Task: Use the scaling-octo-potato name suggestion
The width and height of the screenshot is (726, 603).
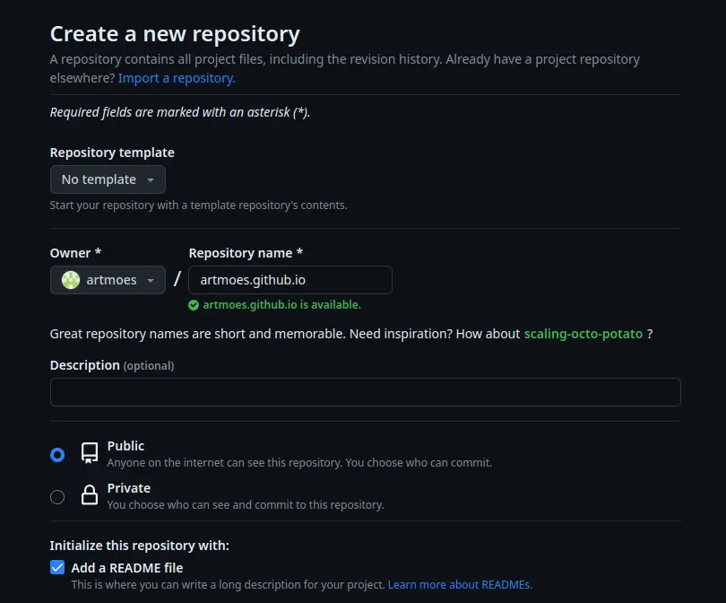Action: [x=583, y=334]
